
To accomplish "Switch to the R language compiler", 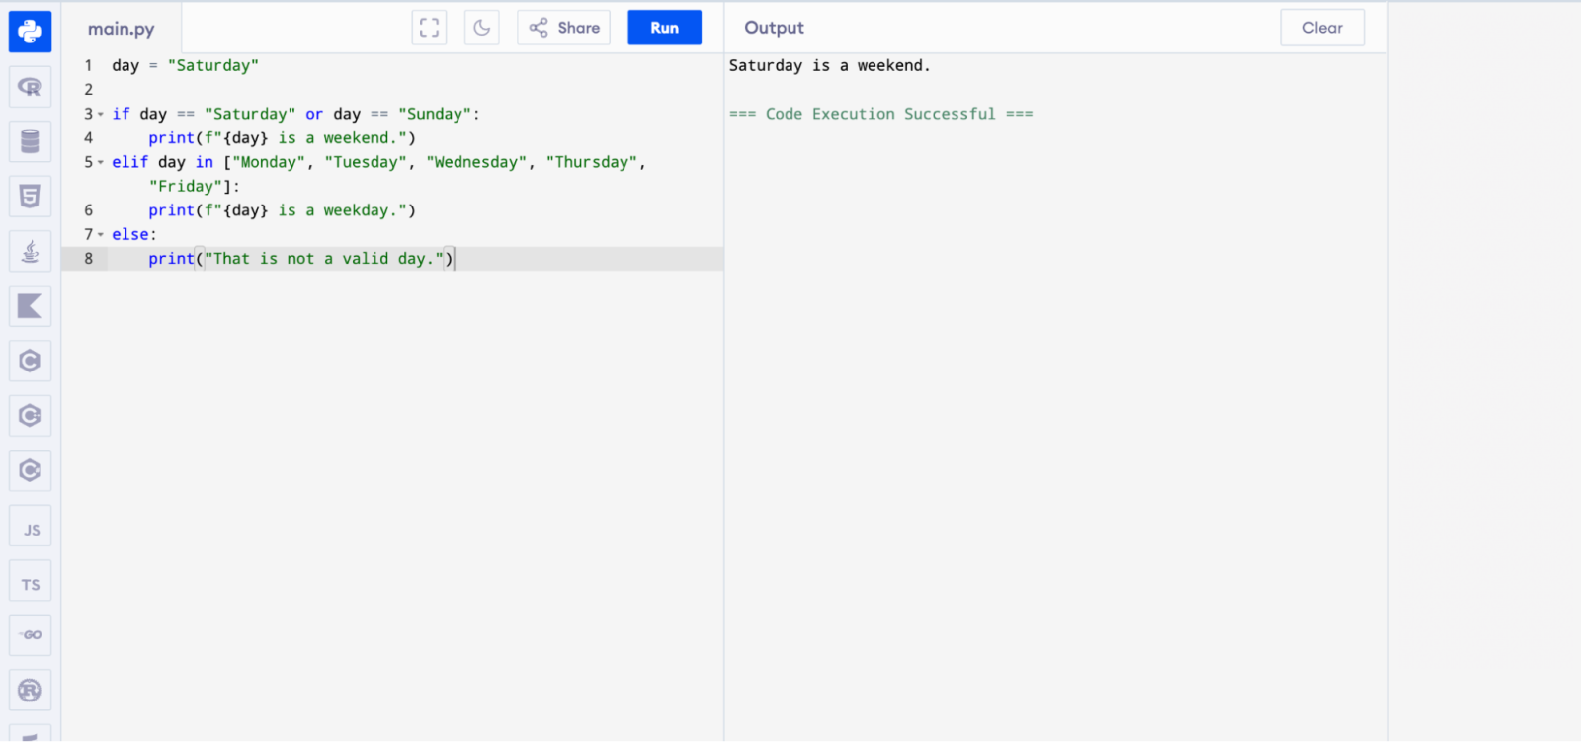I will coord(30,87).
